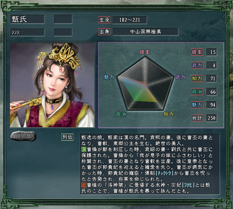The image size is (233, 209).
Task: Select the 政治 stat label in the list
Action: pos(197,92)
